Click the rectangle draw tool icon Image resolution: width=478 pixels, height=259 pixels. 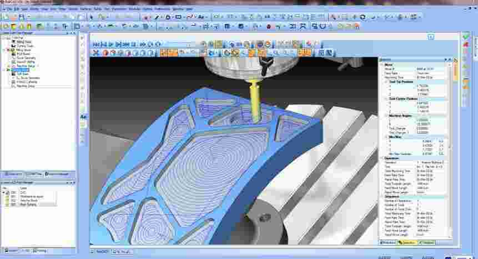pyautogui.click(x=179, y=17)
